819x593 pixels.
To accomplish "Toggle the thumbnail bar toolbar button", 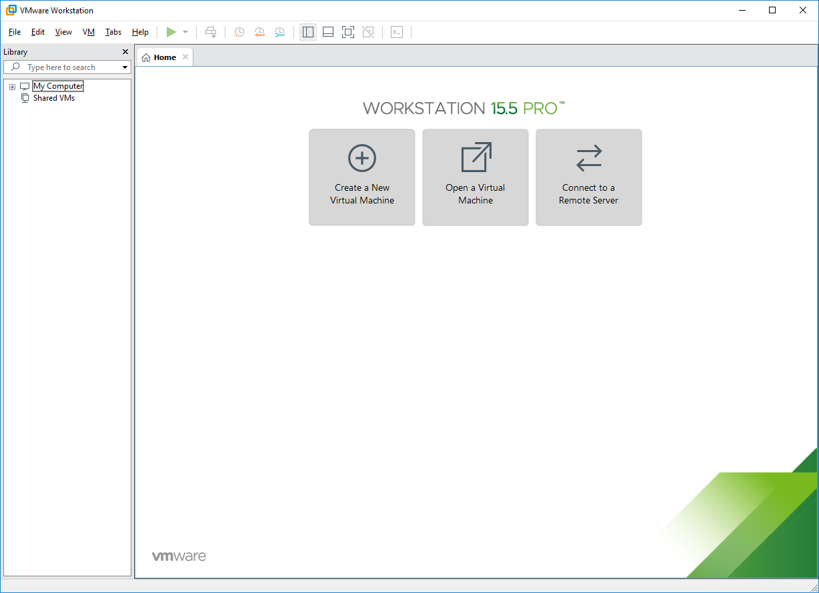I will tap(328, 32).
